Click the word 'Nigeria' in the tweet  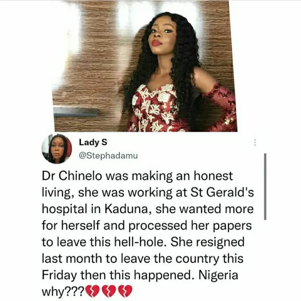pos(218,275)
